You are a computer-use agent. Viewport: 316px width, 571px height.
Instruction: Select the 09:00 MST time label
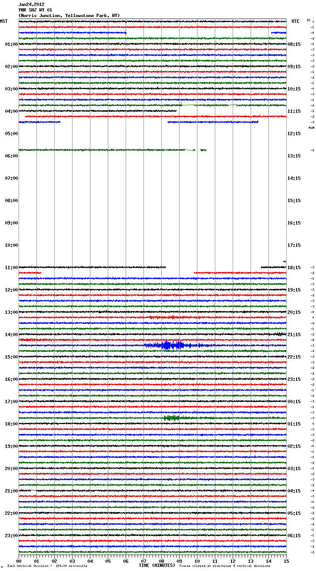[12, 223]
